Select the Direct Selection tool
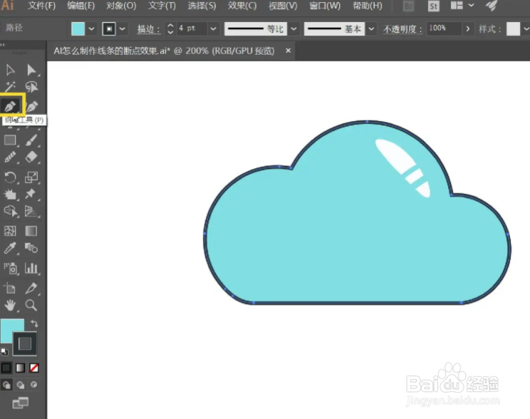The width and height of the screenshot is (530, 419). tap(31, 70)
